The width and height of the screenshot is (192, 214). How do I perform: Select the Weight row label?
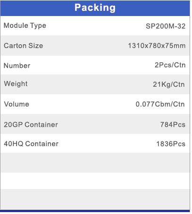16,84
